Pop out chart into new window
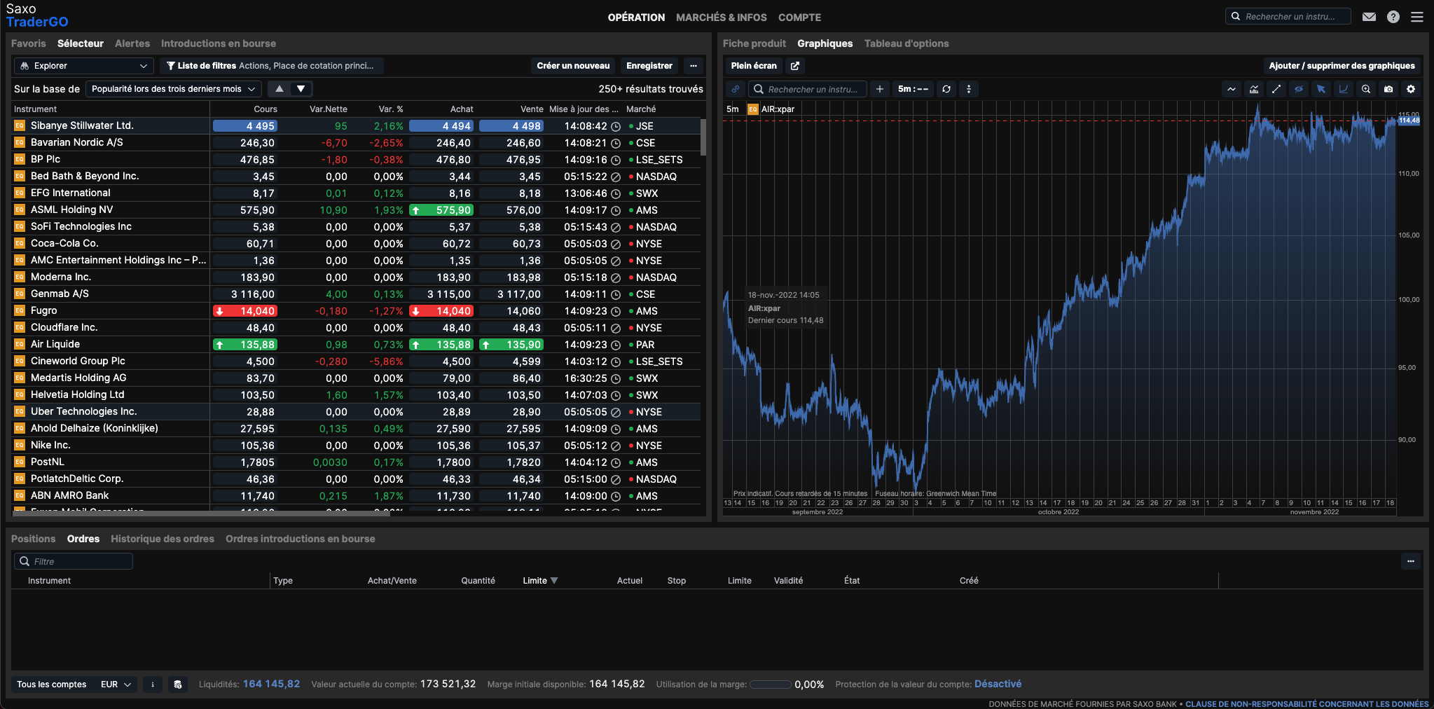The image size is (1434, 709). [x=795, y=66]
